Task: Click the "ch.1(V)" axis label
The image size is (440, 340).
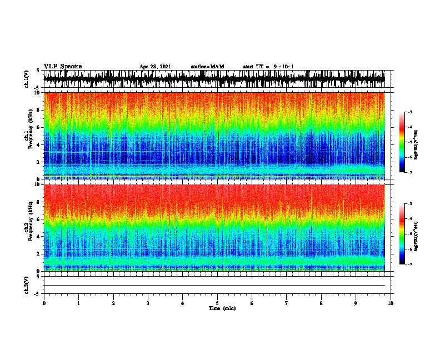Action: 27,79
